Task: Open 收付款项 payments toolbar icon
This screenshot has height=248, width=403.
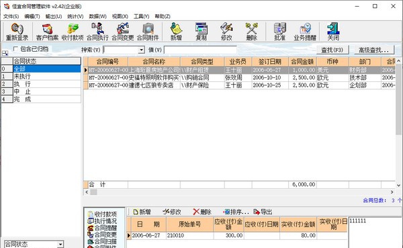Action: click(x=73, y=32)
